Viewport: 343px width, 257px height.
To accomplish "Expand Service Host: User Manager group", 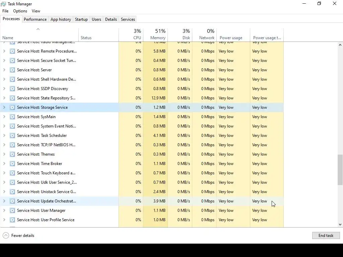I will coord(4,211).
